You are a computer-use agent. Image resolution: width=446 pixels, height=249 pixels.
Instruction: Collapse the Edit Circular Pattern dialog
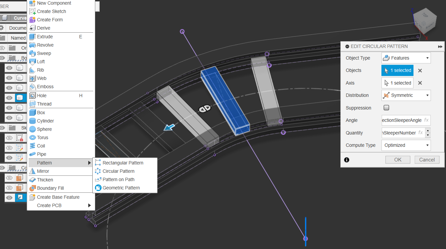pos(347,47)
